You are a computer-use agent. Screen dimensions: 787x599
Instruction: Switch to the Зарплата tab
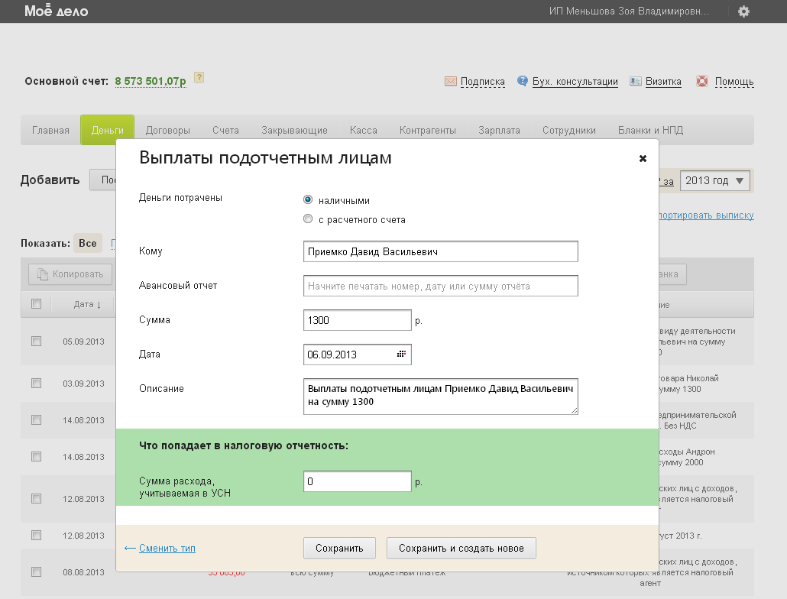[x=499, y=131]
